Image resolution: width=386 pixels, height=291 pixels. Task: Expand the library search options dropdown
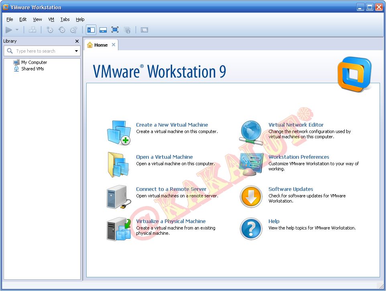click(x=76, y=51)
